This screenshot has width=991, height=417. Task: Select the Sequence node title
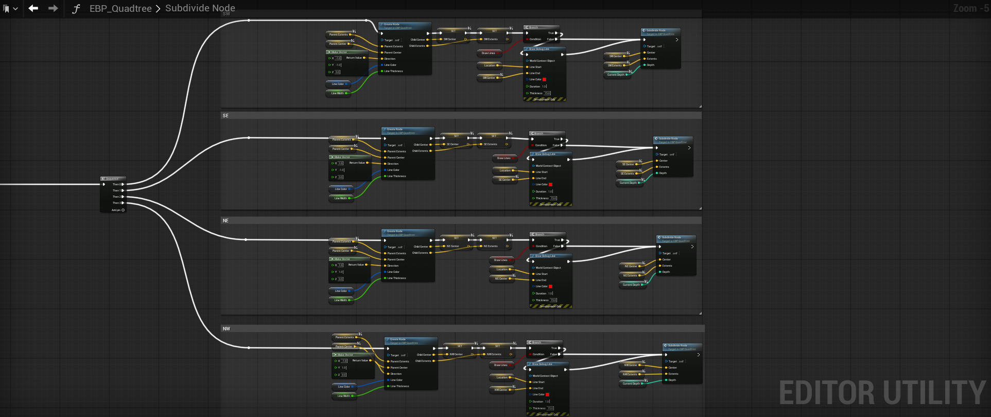[113, 179]
